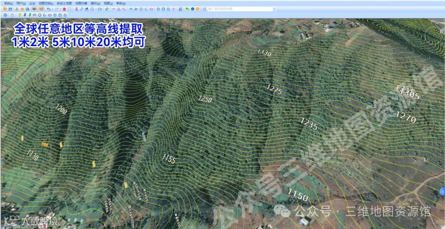Select the rounded rectangle selection tool

(100, 9)
